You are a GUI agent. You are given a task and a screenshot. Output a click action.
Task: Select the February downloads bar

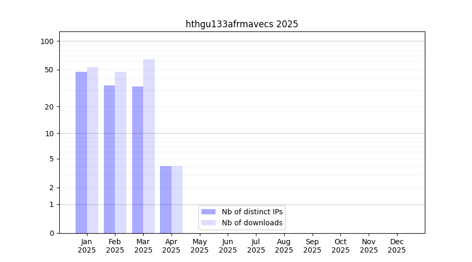pyautogui.click(x=121, y=152)
